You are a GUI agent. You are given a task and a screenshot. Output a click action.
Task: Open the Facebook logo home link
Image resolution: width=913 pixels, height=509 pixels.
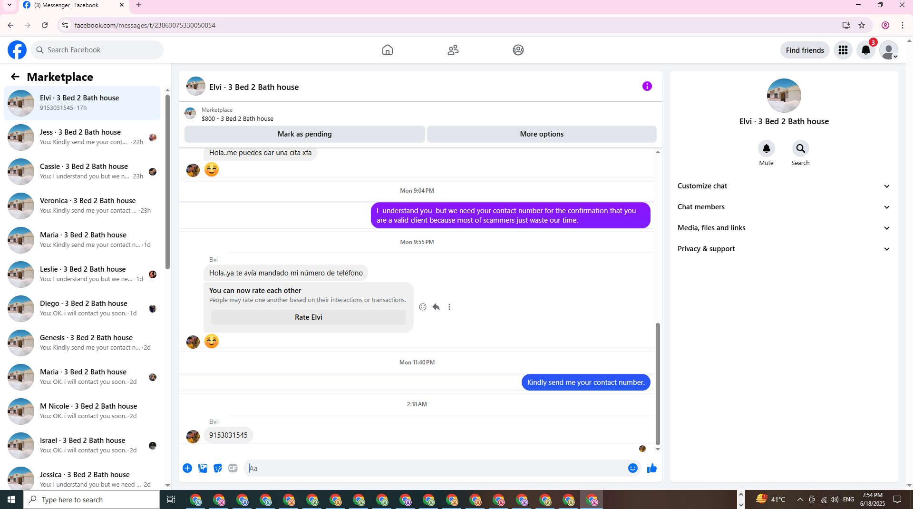point(17,50)
